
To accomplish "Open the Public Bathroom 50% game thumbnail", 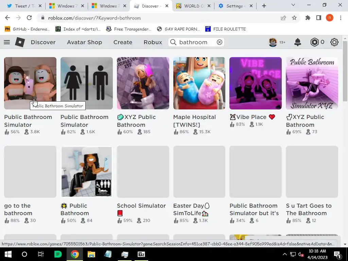I will coord(87,172).
